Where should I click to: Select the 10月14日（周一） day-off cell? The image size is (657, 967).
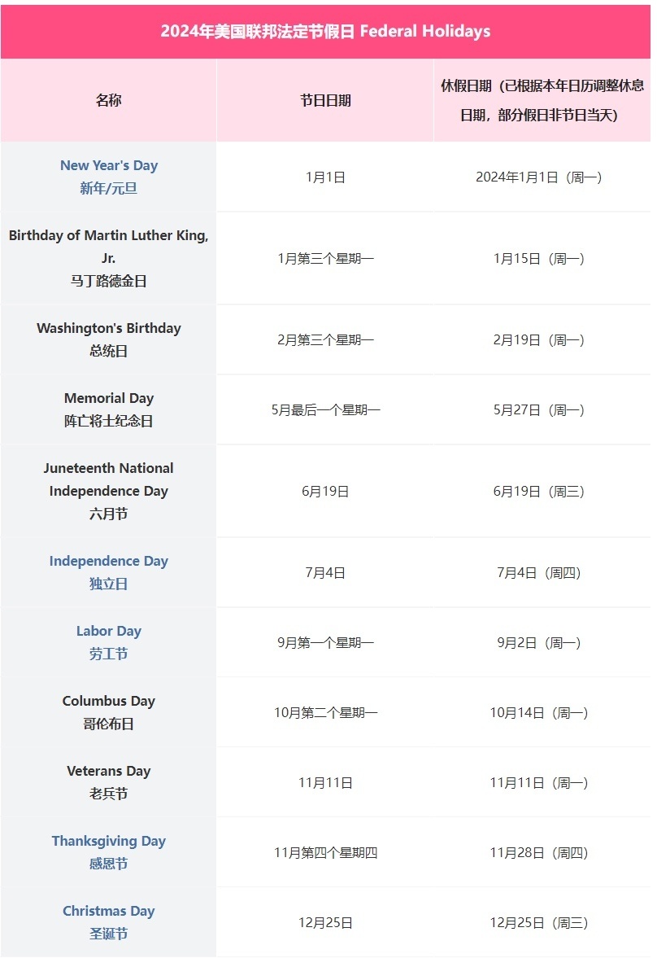[539, 713]
